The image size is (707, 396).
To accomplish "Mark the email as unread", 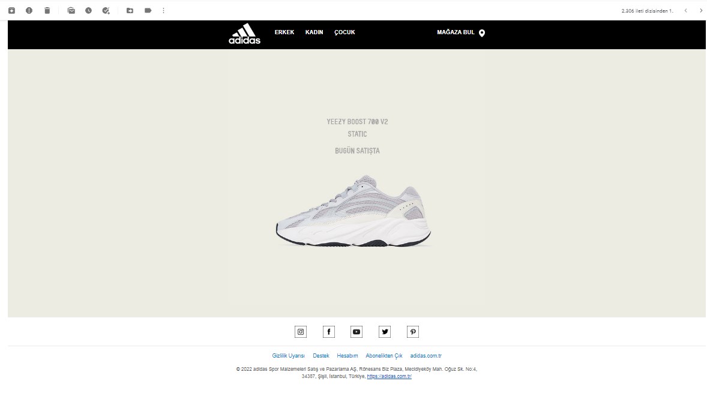I will tap(71, 10).
